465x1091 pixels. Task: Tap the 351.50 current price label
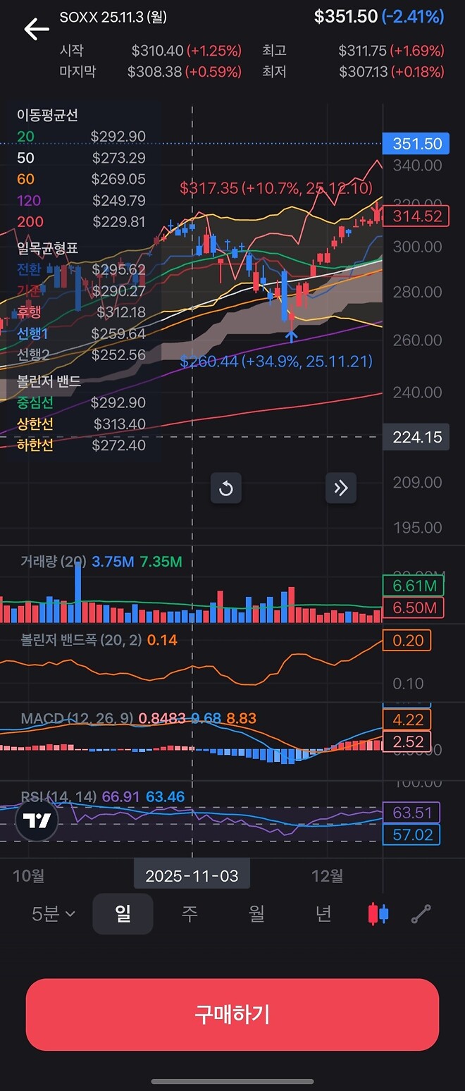tap(417, 144)
